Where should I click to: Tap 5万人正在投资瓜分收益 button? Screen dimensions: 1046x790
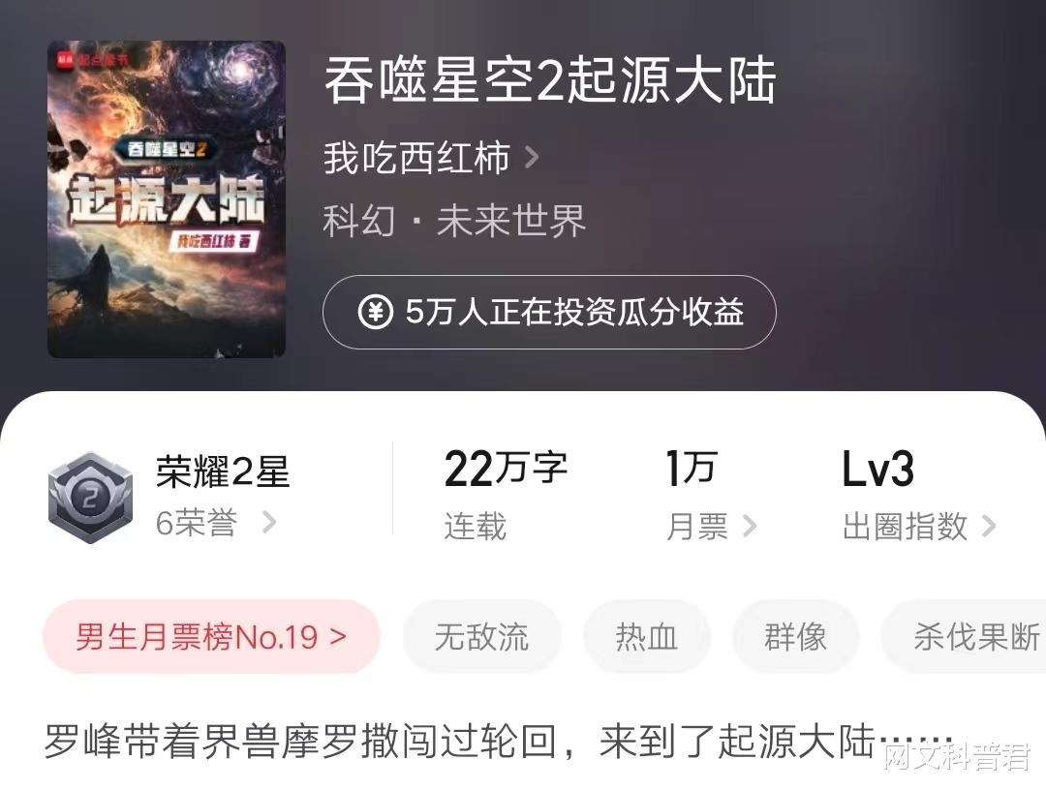click(550, 312)
